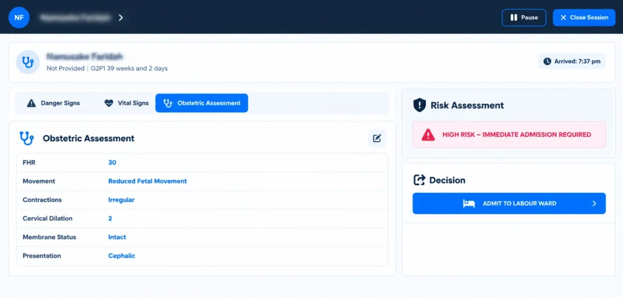Click the Reduced Fetal Movement value

[147, 181]
